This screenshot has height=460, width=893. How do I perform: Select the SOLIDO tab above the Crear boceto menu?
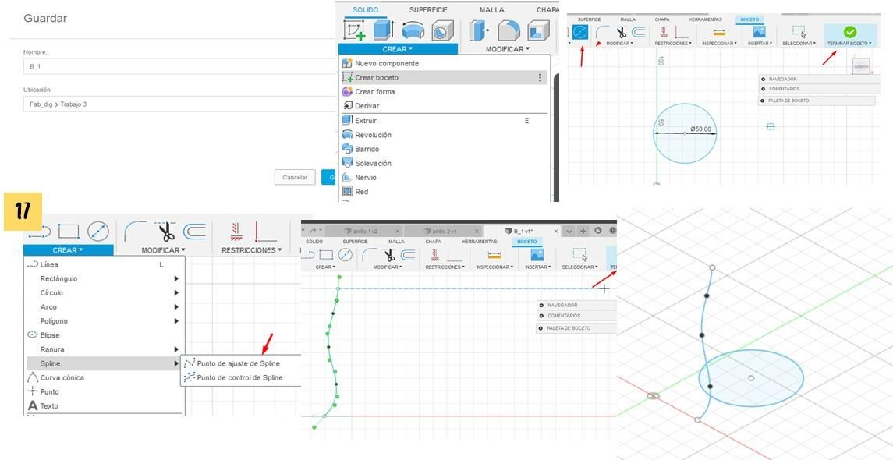pos(365,9)
